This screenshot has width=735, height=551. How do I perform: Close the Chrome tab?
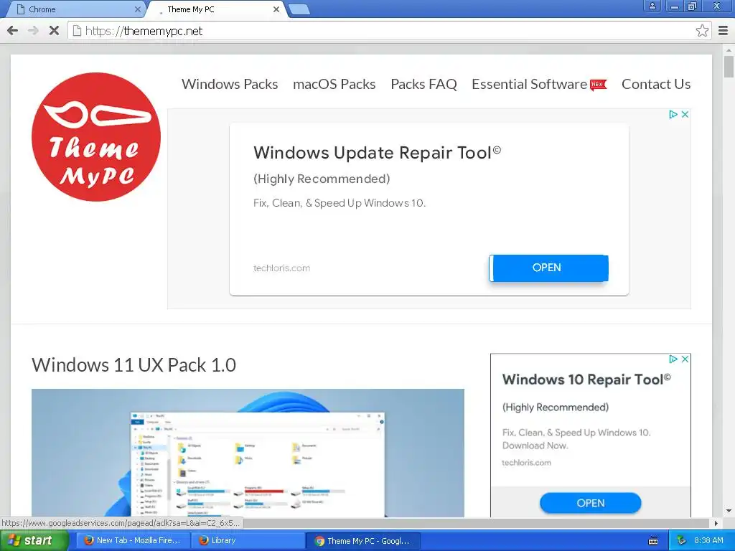[x=137, y=9]
